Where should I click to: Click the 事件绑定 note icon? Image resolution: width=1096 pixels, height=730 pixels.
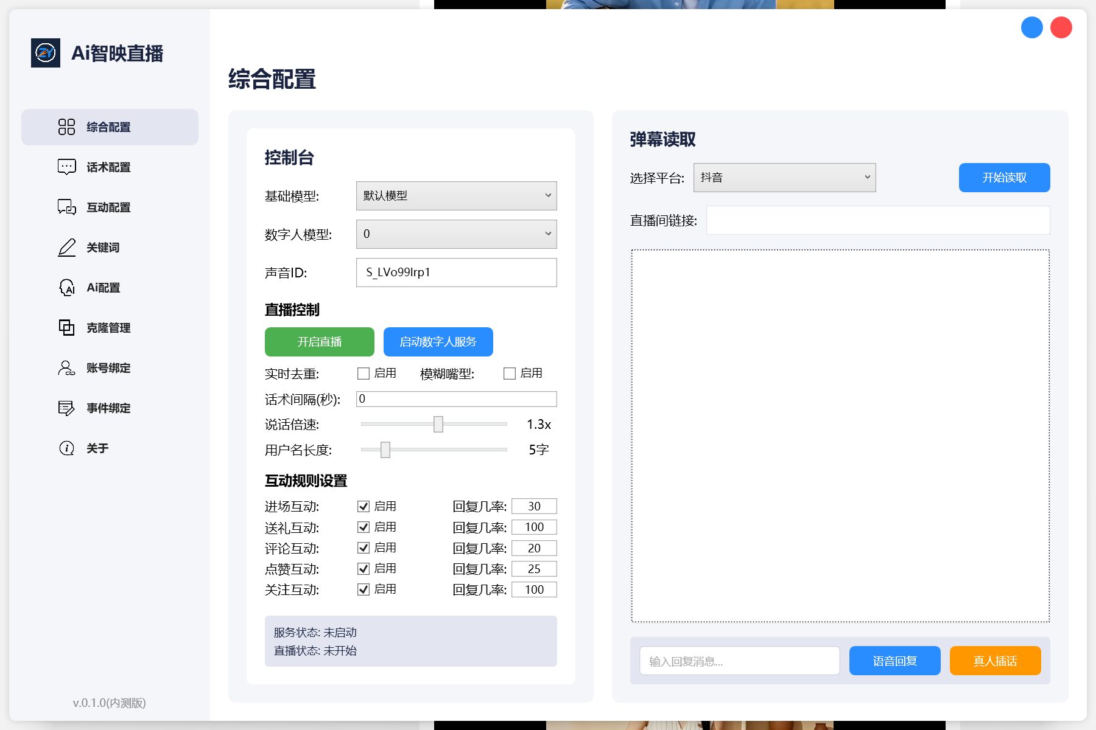(66, 408)
